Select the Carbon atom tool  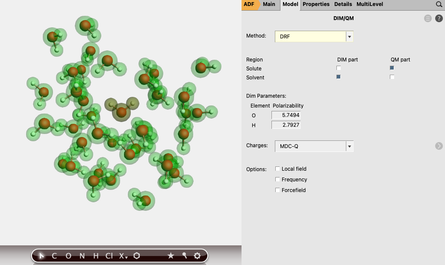[x=54, y=256]
